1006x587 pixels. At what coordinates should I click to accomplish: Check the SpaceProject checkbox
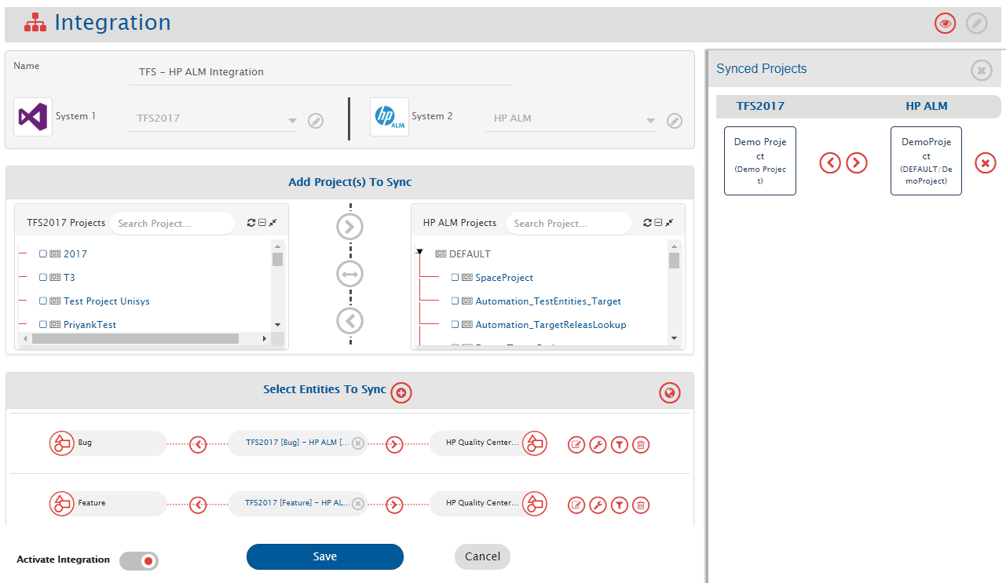(455, 278)
